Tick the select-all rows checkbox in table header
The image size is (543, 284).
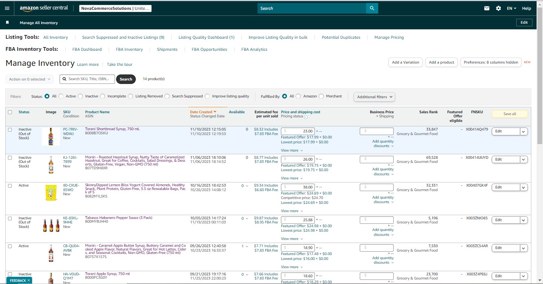(x=10, y=112)
